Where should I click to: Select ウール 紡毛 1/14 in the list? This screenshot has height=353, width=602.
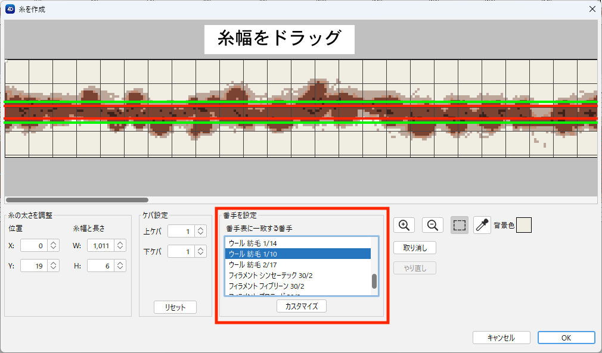297,243
